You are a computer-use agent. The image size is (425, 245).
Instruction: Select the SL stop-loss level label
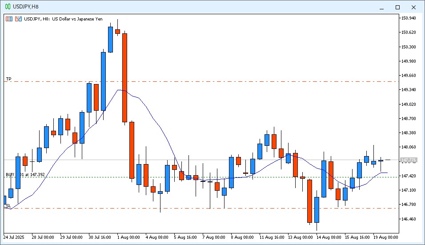[x=8, y=205]
